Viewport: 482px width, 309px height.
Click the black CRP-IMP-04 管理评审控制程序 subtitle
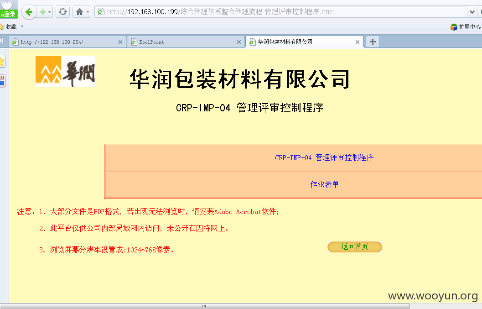[249, 108]
